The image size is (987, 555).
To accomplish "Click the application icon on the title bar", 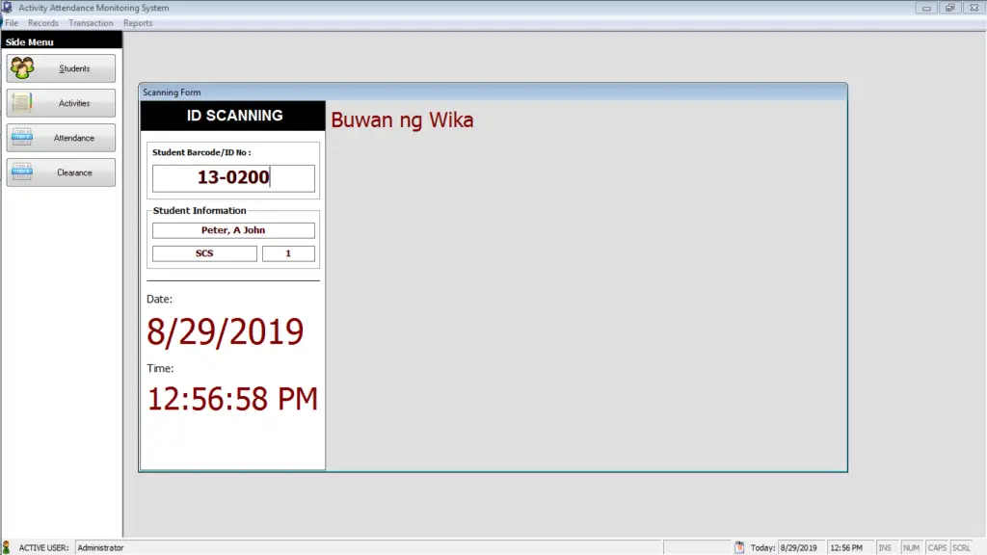I will click(9, 7).
